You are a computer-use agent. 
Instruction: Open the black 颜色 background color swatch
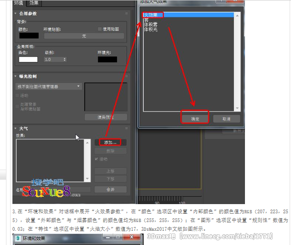[29, 35]
